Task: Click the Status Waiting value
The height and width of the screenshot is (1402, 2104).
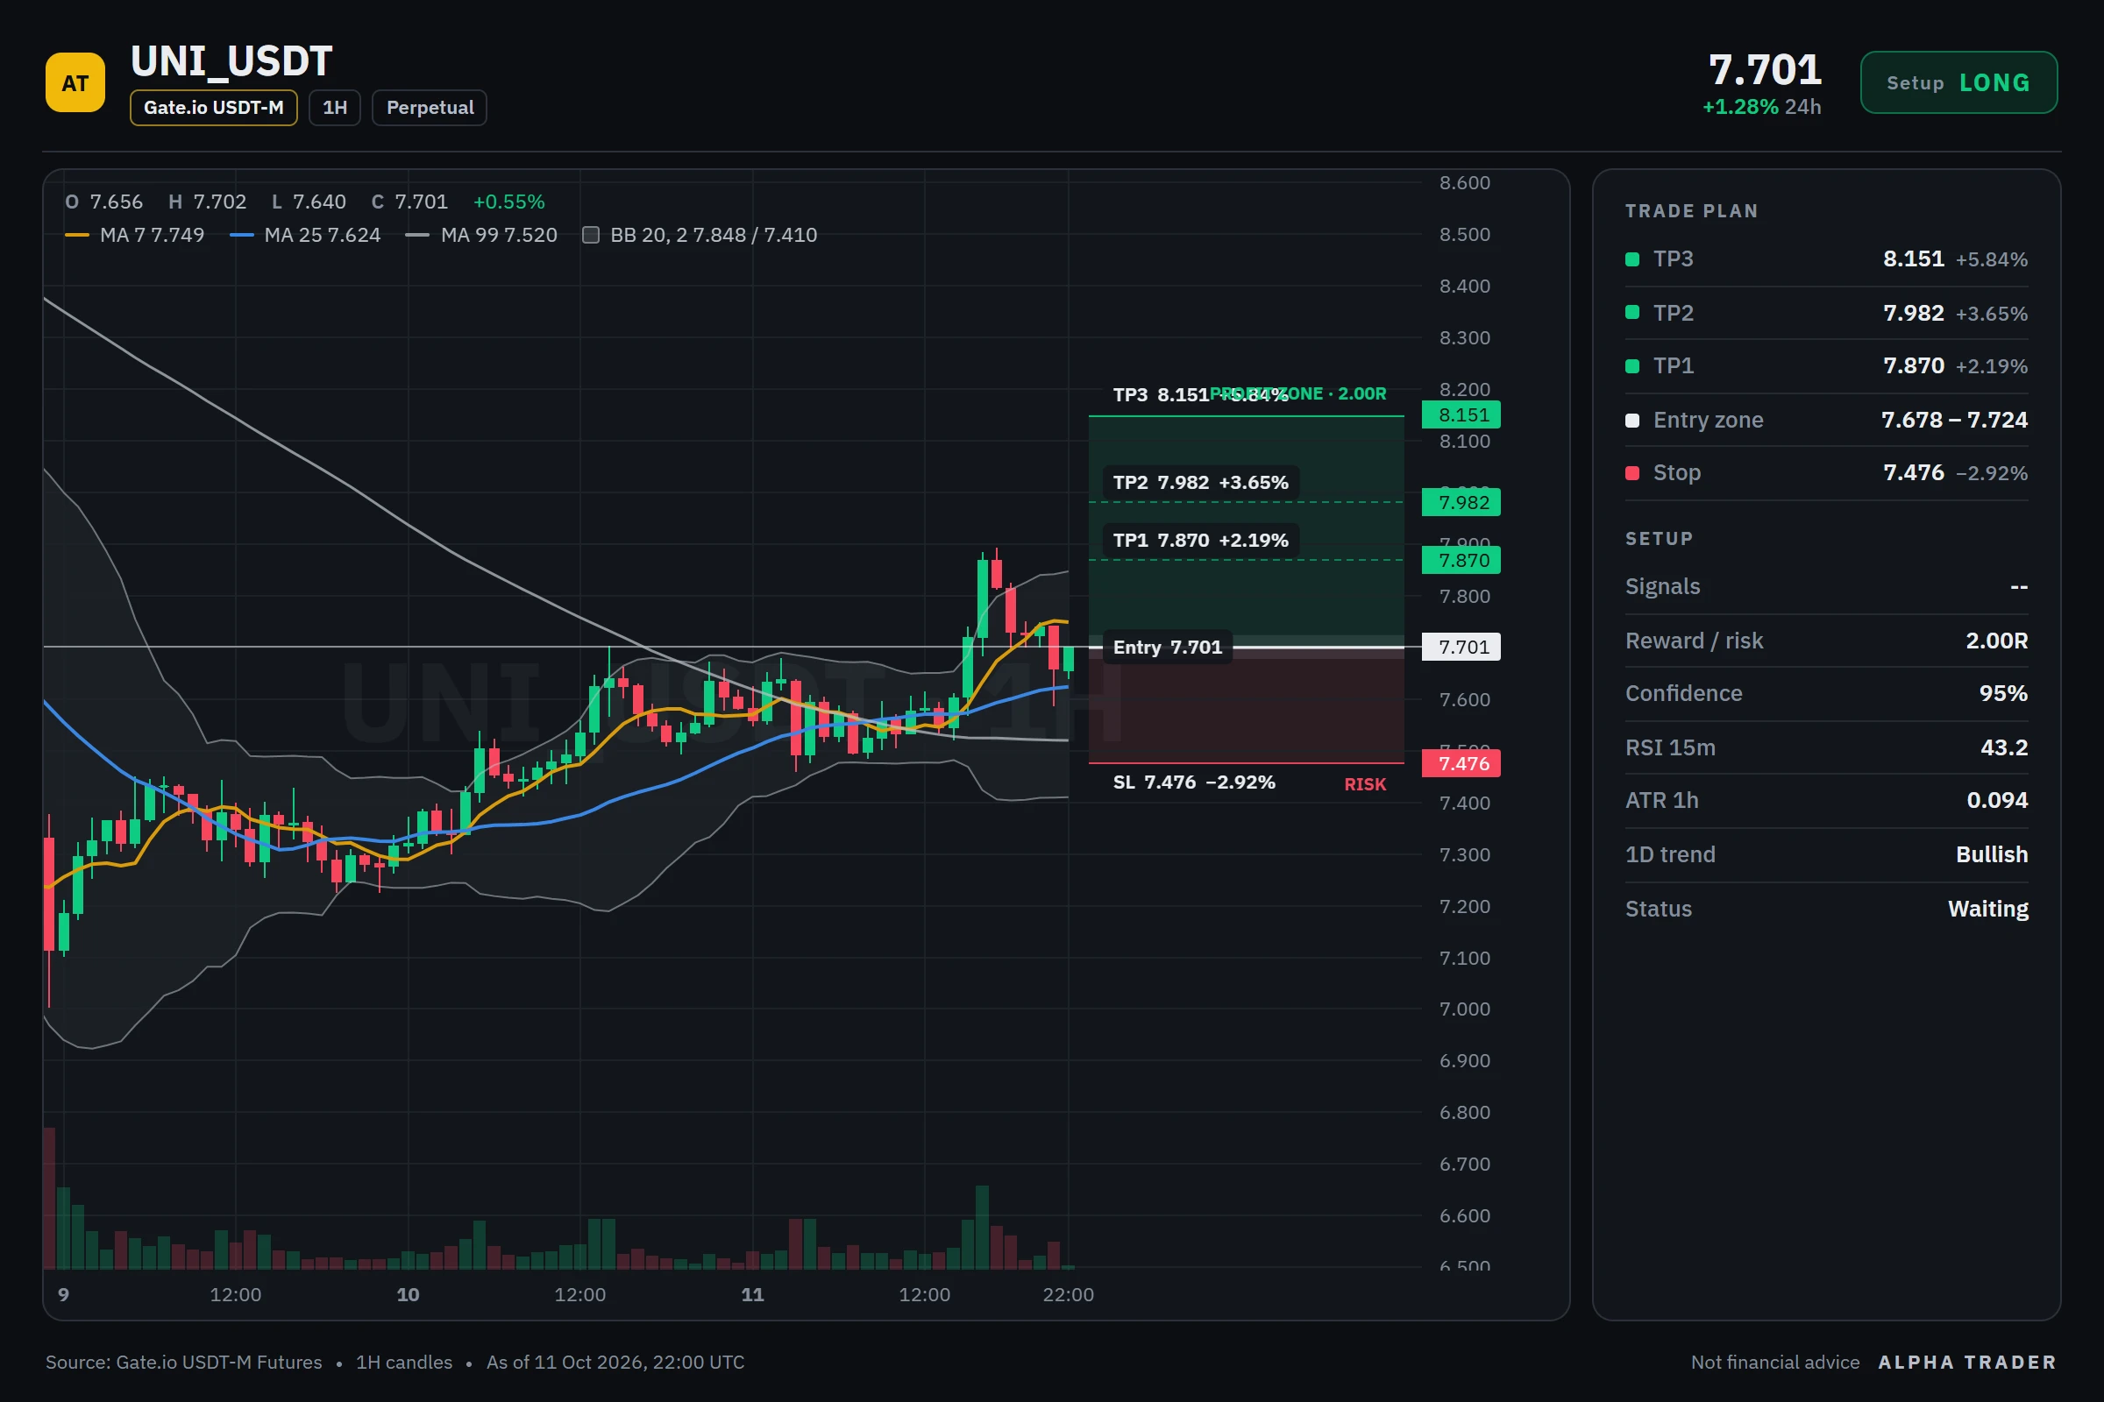Action: [x=1987, y=910]
